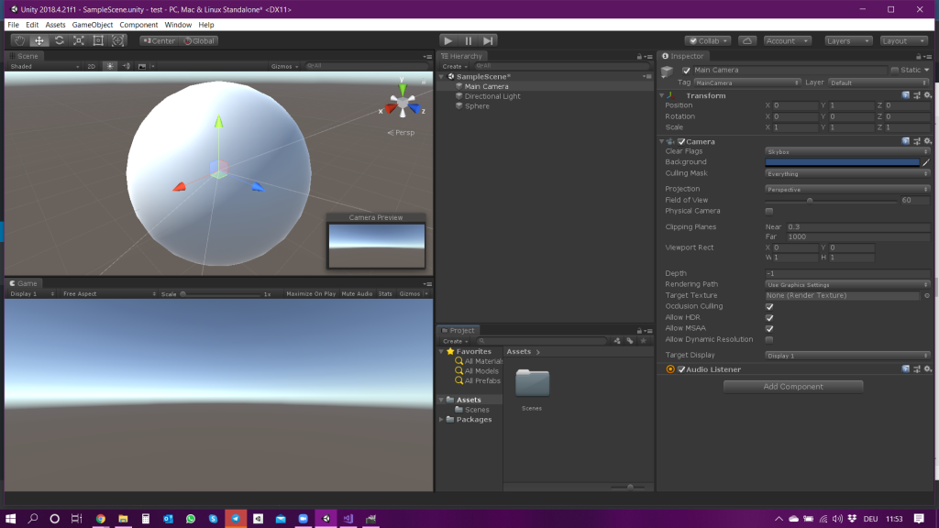
Task: Click Maximize On Play button
Action: coord(311,294)
